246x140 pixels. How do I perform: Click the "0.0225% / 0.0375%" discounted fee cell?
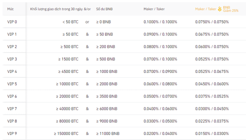[212, 121]
